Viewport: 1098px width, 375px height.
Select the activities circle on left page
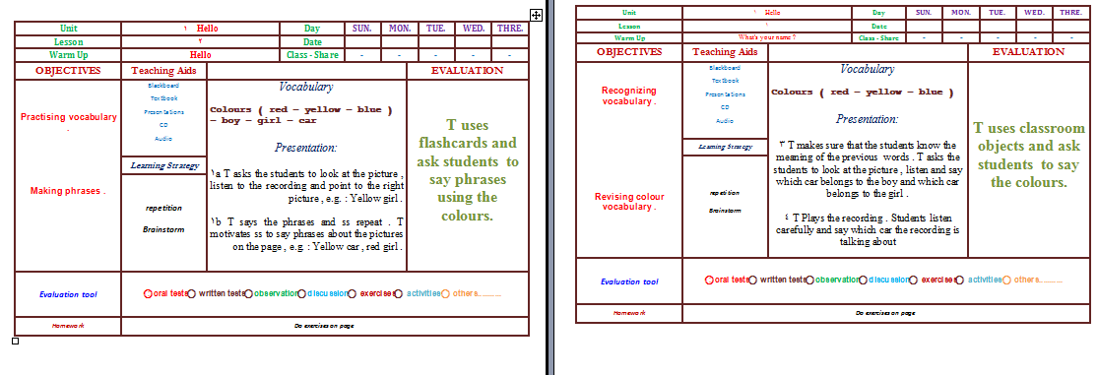(399, 294)
